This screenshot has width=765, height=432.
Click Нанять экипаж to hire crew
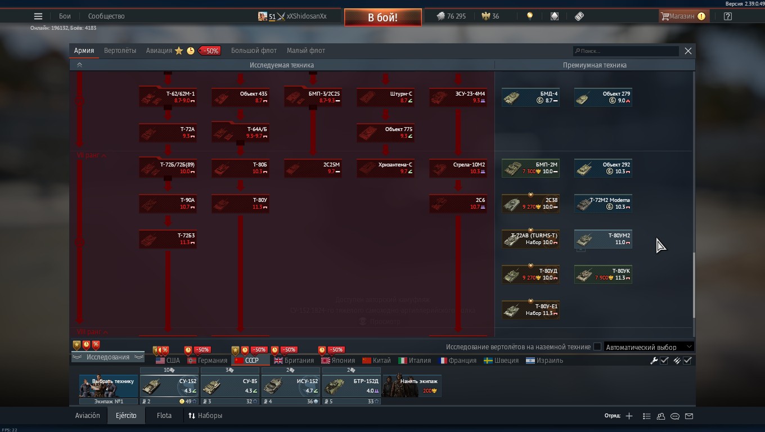(x=412, y=386)
